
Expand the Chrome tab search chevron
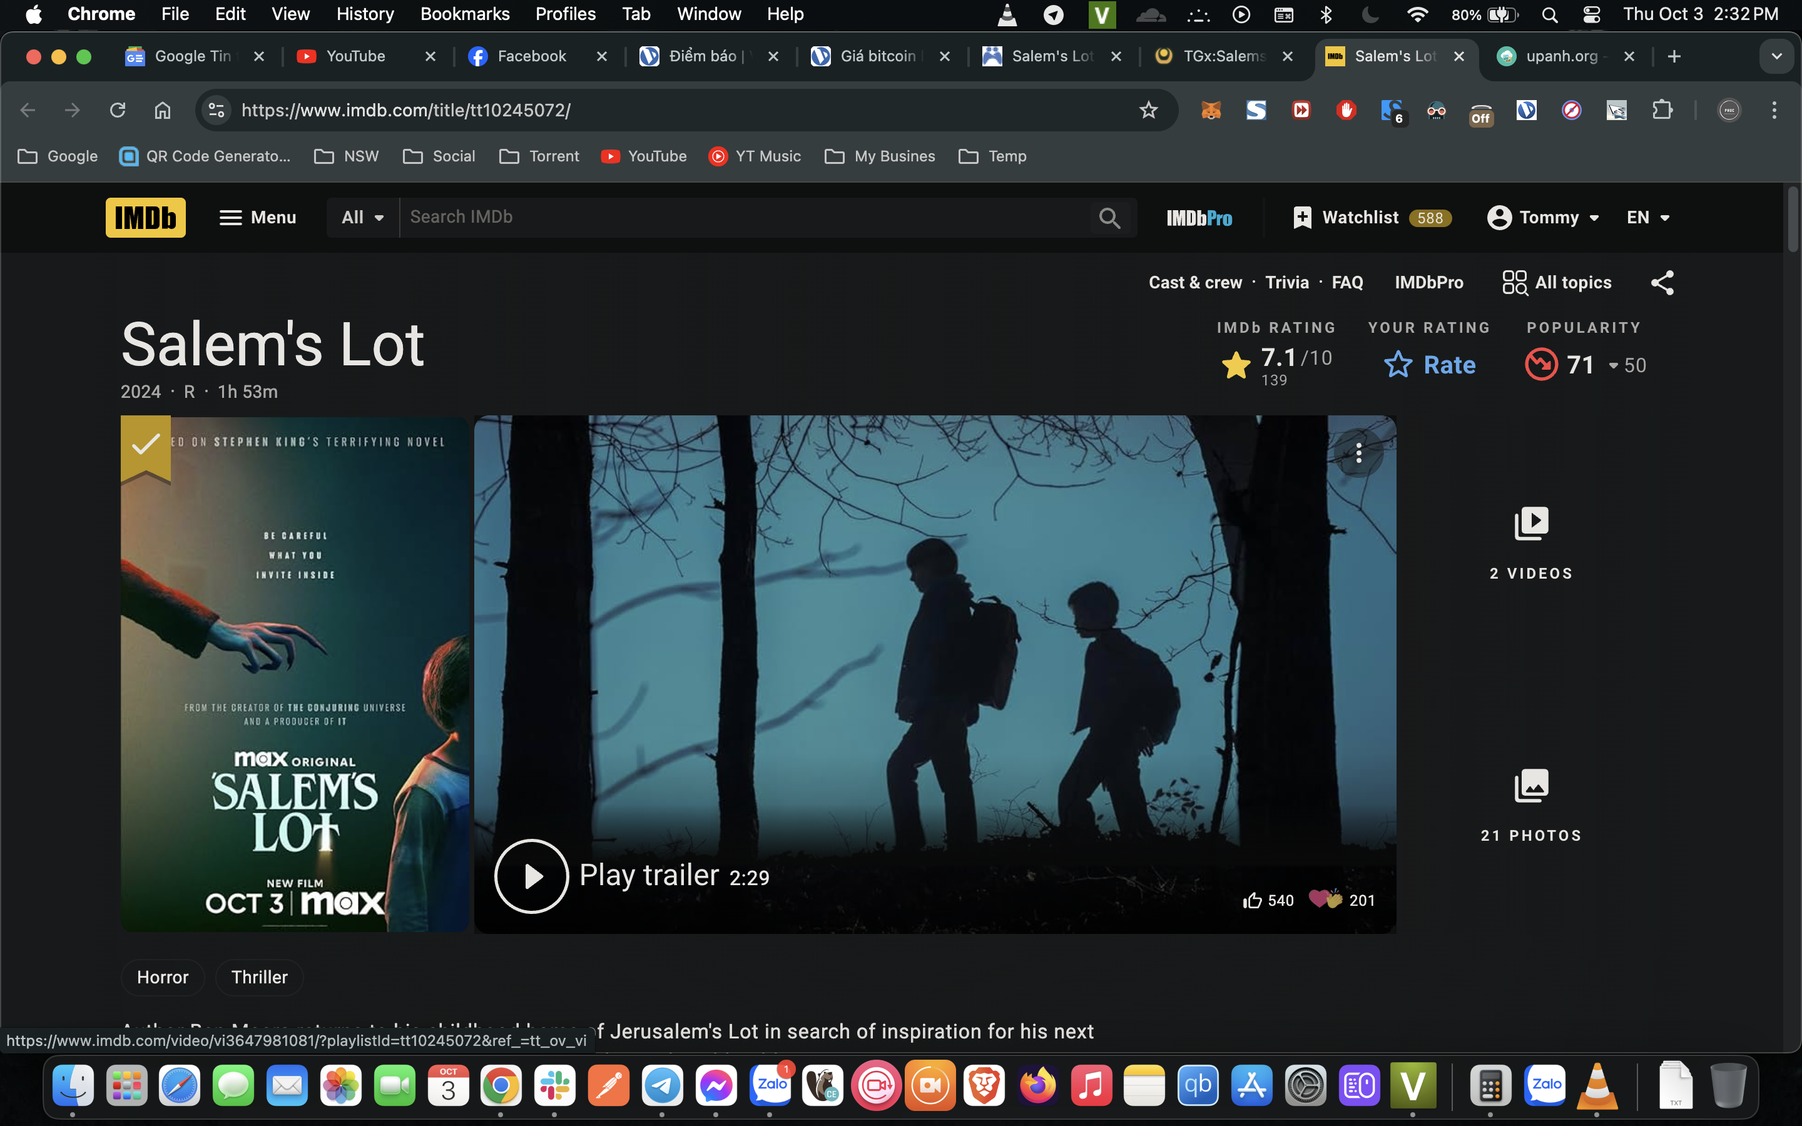[x=1777, y=56]
